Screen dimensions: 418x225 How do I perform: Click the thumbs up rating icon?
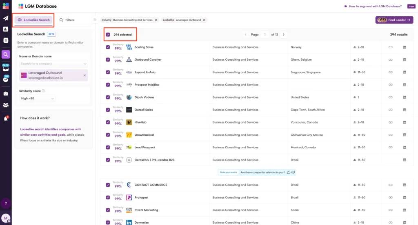click(x=289, y=172)
